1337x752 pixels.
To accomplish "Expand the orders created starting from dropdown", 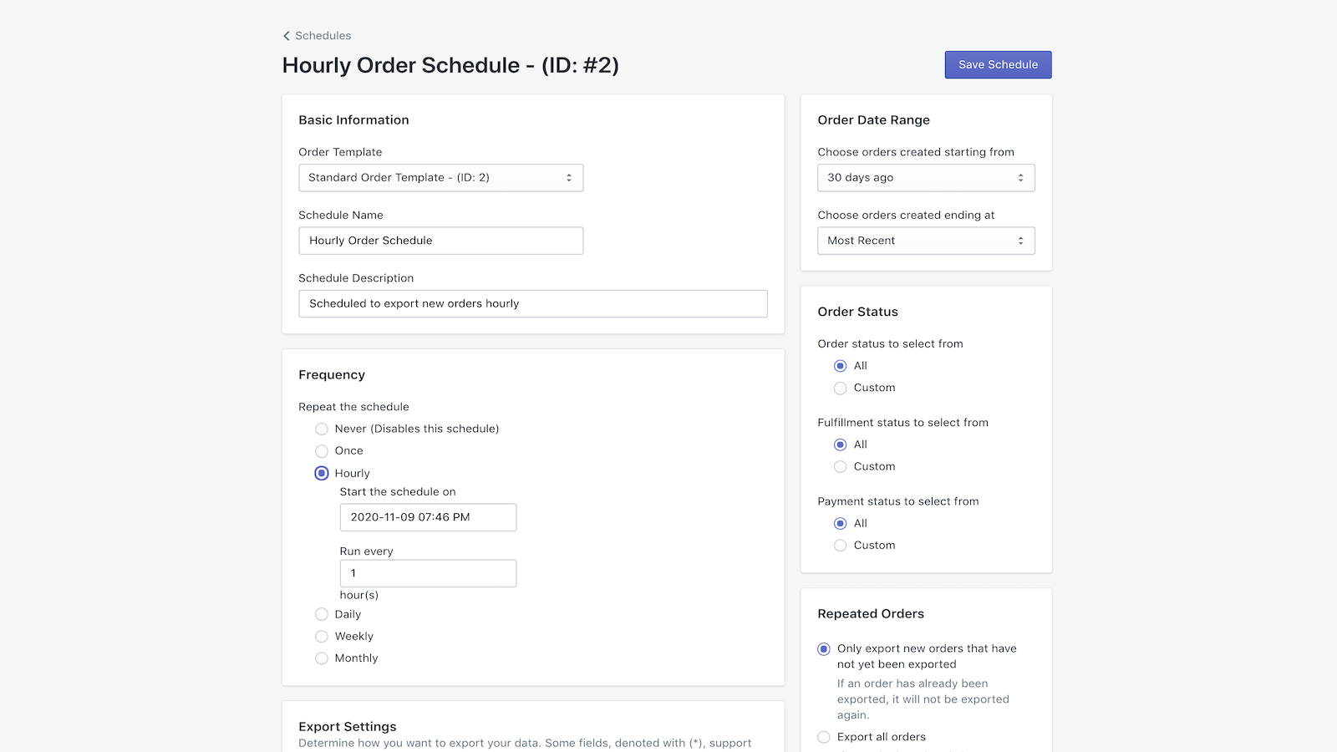I will pos(926,178).
